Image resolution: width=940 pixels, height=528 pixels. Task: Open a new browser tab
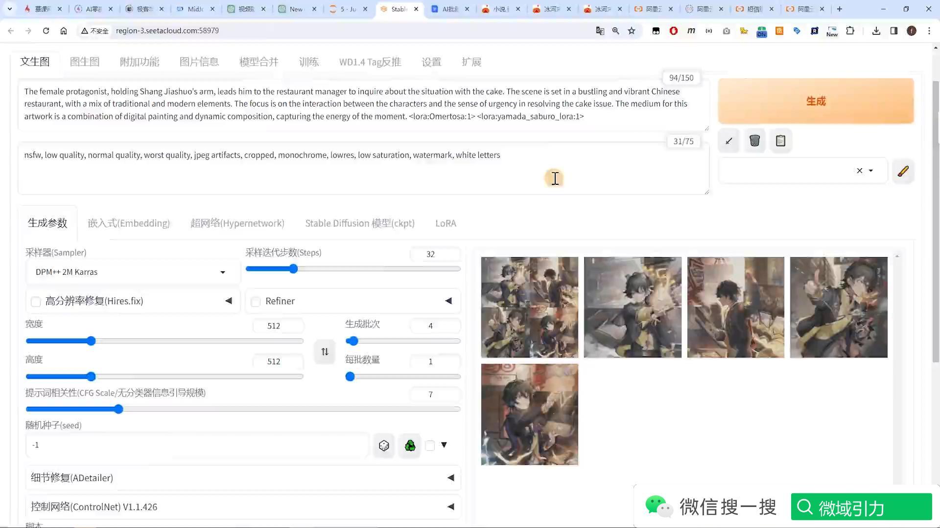point(840,9)
